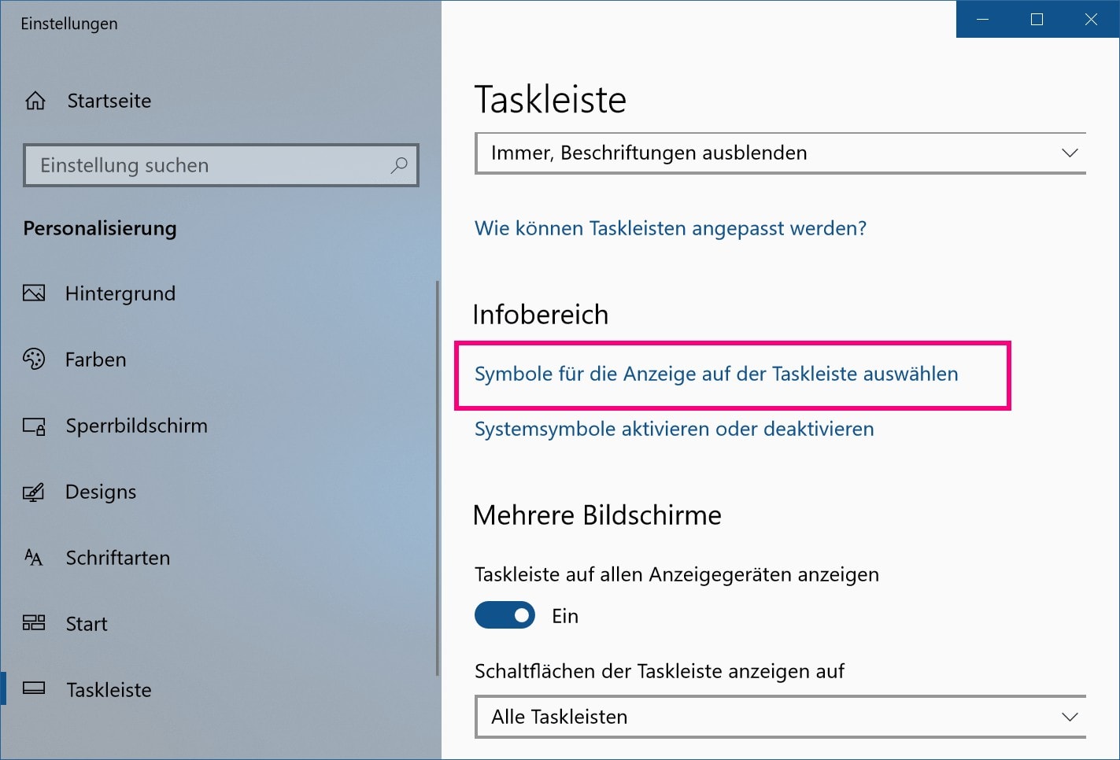Click the Taskleiste taskbar icon
The width and height of the screenshot is (1120, 760).
[x=34, y=688]
